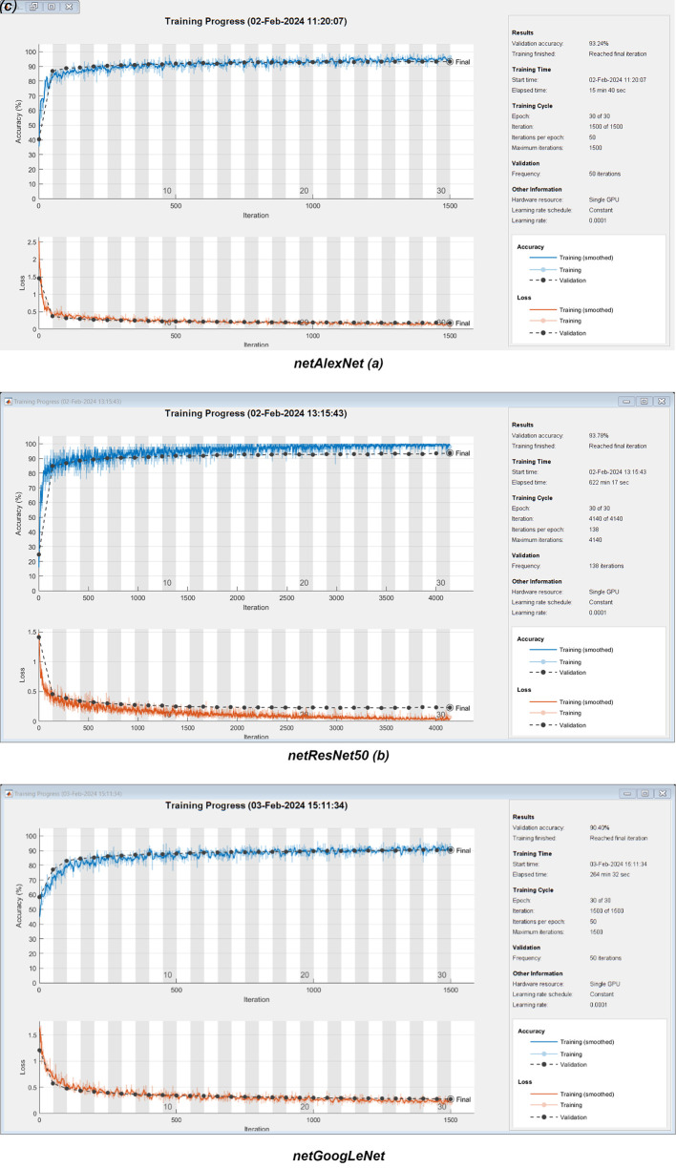
Task: Click the maximize icon atop the AlexNet window
Action: (x=51, y=6)
